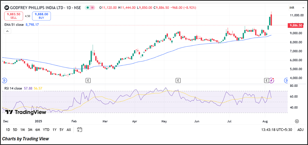Click the 9,886.50 current price label
Viewport: 308px width, 145px height.
pos(295,25)
